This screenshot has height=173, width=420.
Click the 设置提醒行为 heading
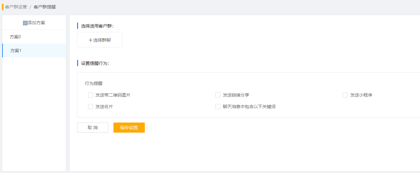95,63
